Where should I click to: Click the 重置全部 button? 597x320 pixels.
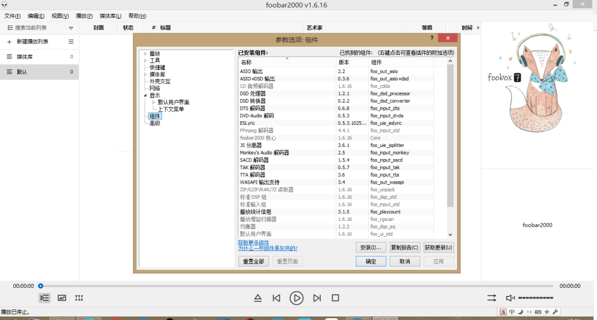254,261
